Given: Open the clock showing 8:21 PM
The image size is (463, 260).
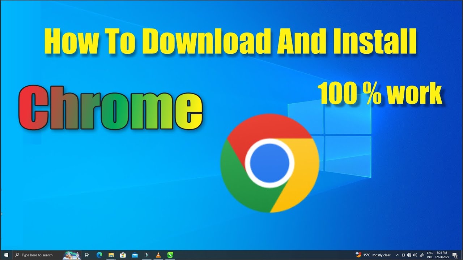Looking at the screenshot, I should [x=442, y=255].
